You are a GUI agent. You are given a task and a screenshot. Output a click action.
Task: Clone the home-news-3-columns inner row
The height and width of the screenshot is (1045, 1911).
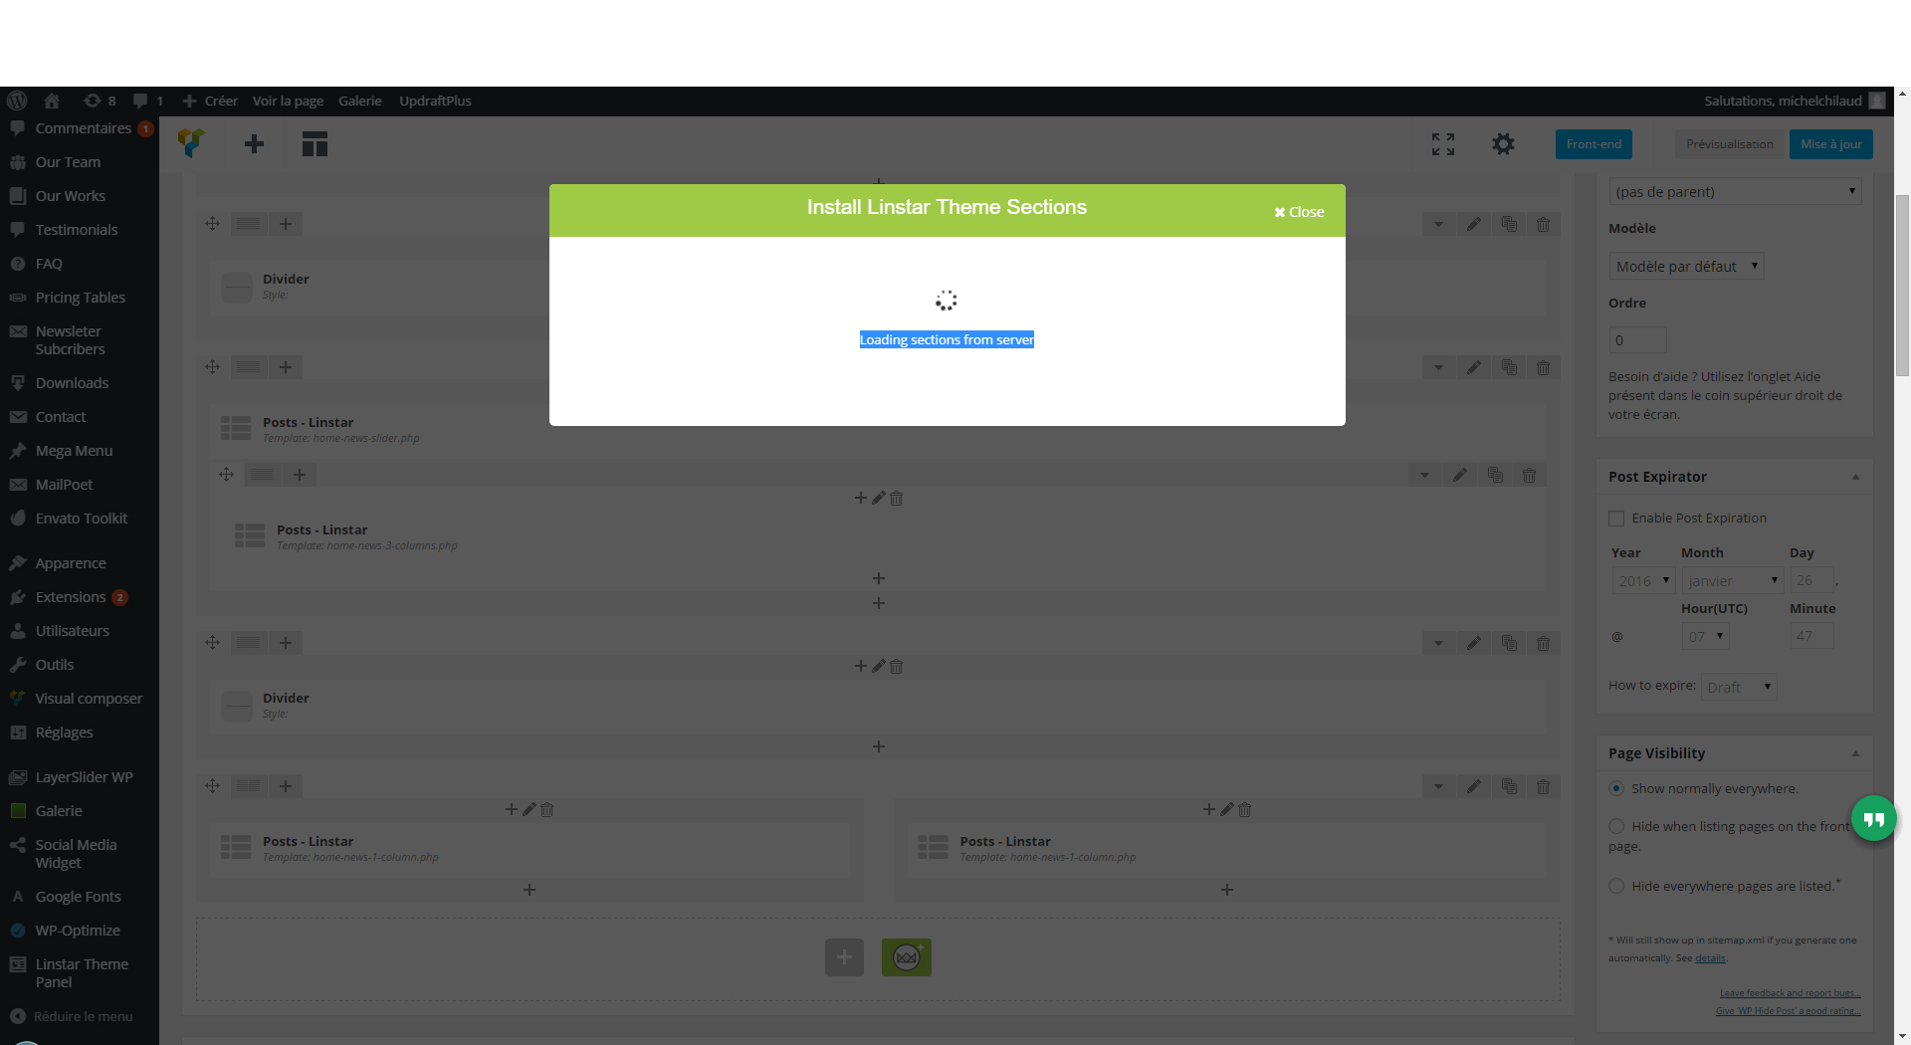[1495, 475]
